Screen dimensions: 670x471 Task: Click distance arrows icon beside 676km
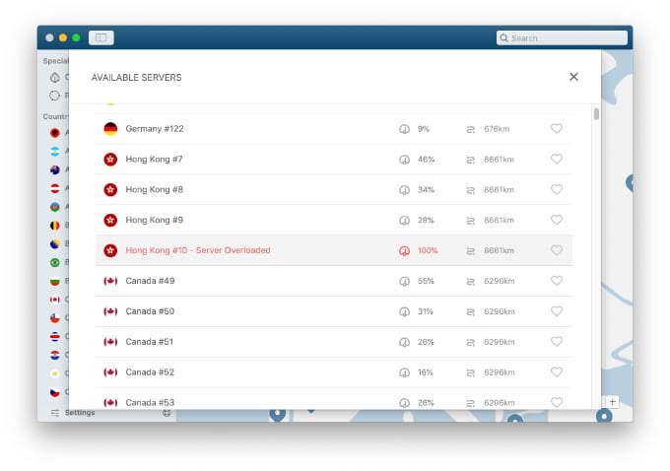470,129
